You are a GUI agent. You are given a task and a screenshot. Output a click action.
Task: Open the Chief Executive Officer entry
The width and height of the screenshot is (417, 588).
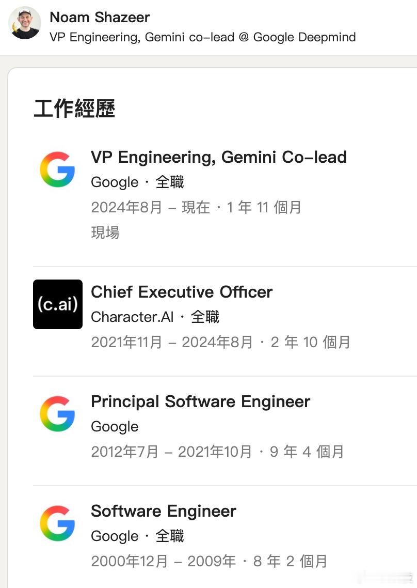(x=182, y=292)
